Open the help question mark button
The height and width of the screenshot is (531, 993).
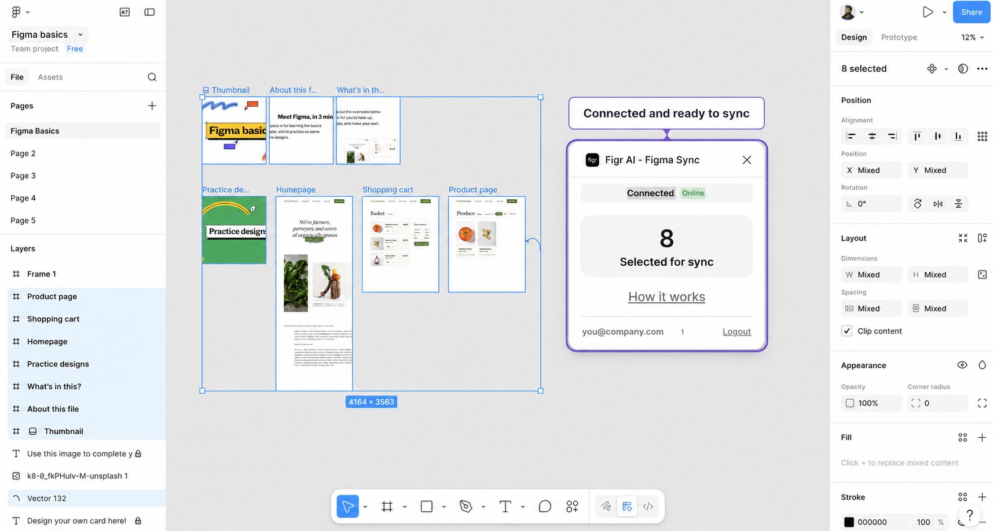(970, 515)
